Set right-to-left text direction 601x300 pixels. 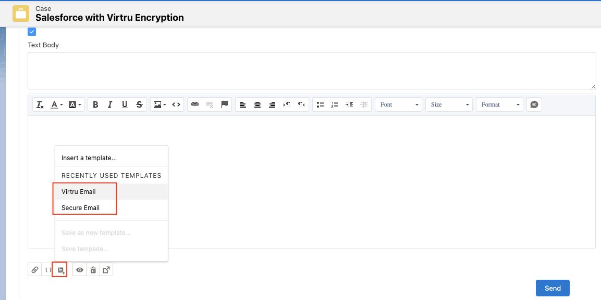(x=302, y=105)
